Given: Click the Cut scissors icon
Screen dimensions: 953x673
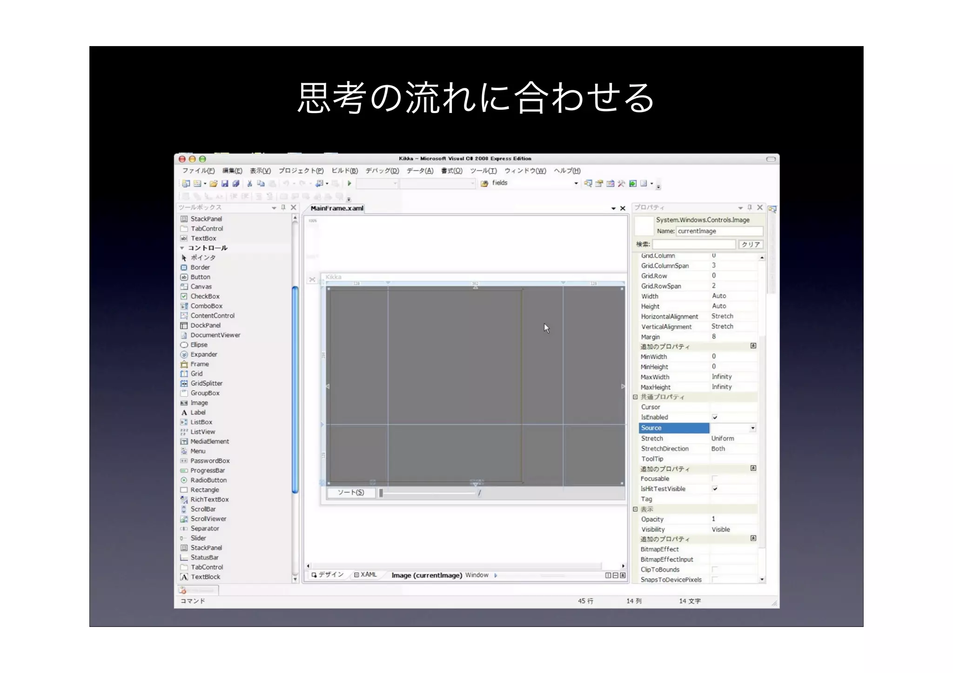Looking at the screenshot, I should point(250,183).
